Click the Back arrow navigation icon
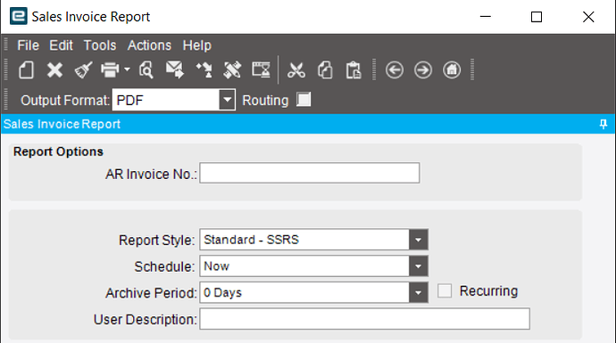The height and width of the screenshot is (343, 616). 395,70
